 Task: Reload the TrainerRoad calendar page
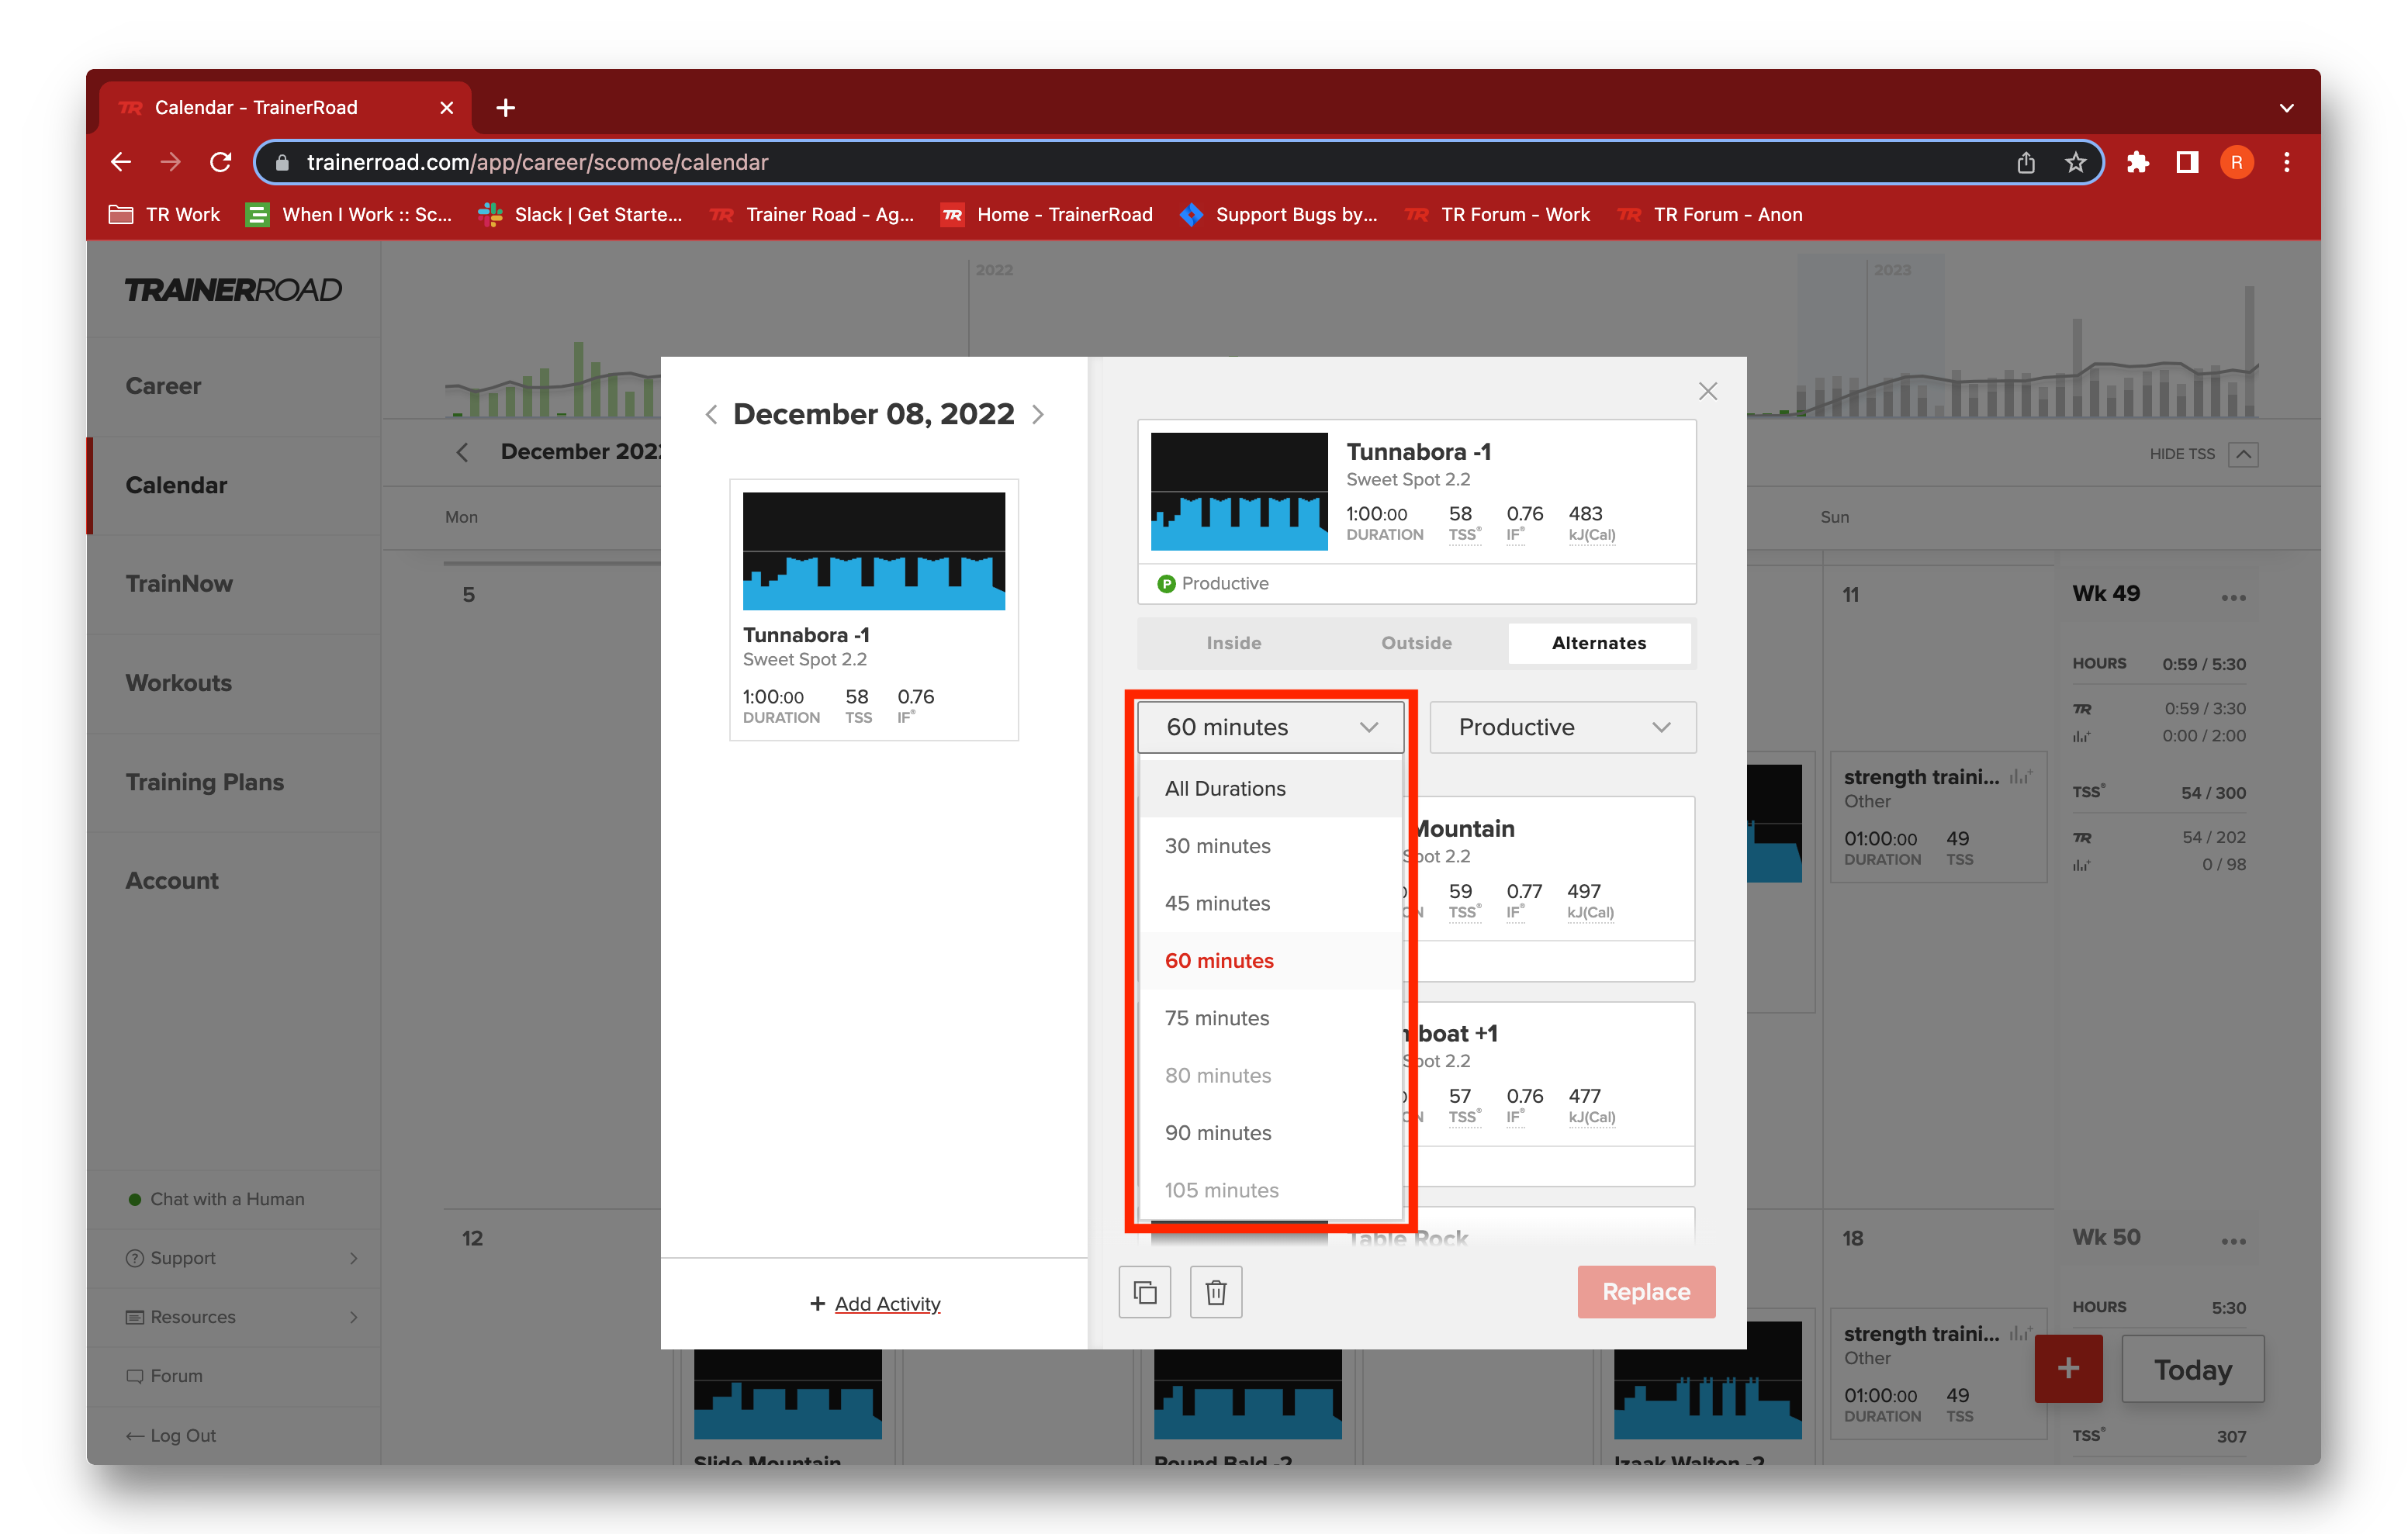(x=221, y=162)
